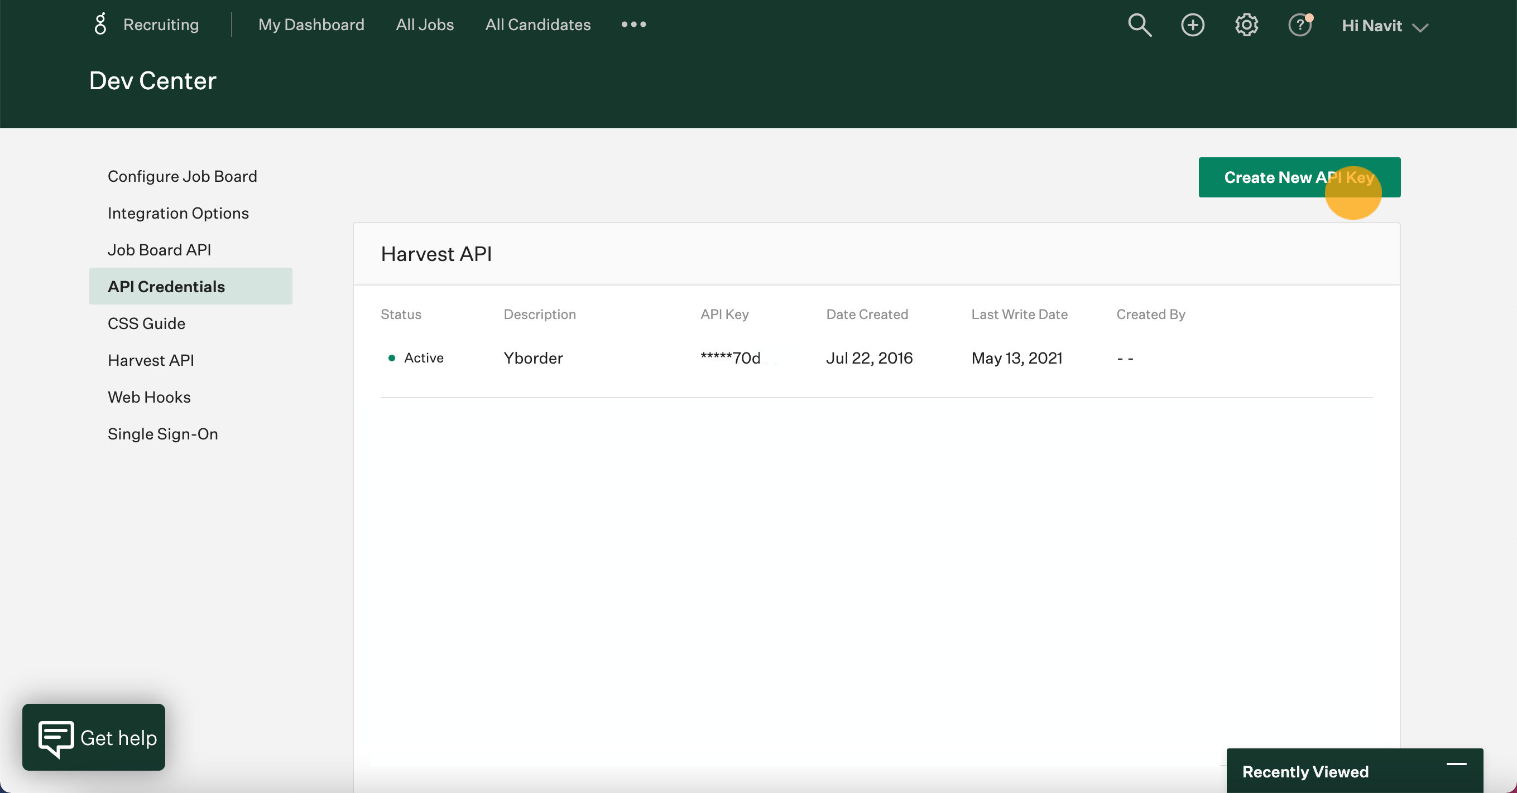Click the Greenhouse logo icon

click(100, 24)
